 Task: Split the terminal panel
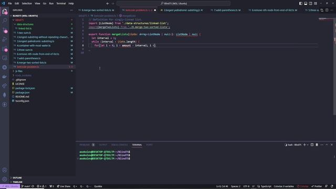[312, 145]
